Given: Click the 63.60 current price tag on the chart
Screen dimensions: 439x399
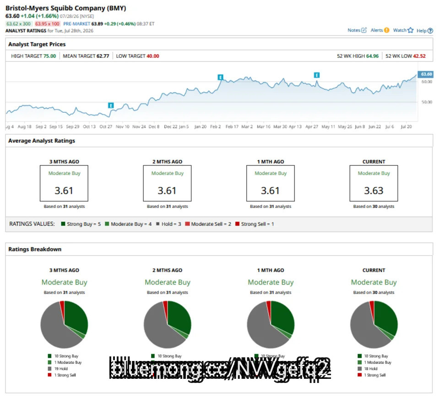Looking at the screenshot, I should (426, 74).
